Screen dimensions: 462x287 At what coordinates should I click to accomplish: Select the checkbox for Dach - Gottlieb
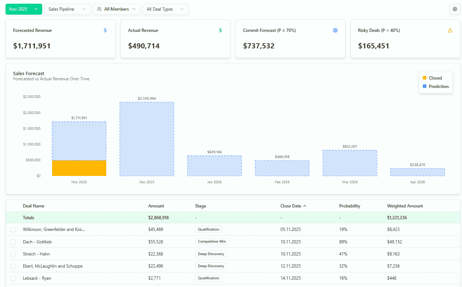point(13,242)
